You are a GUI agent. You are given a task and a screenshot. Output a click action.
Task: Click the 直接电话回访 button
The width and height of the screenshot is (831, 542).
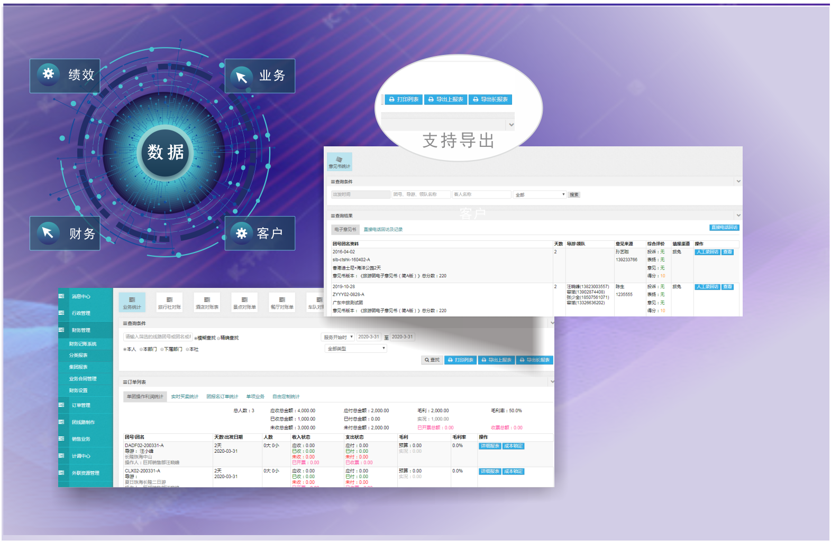click(x=724, y=228)
